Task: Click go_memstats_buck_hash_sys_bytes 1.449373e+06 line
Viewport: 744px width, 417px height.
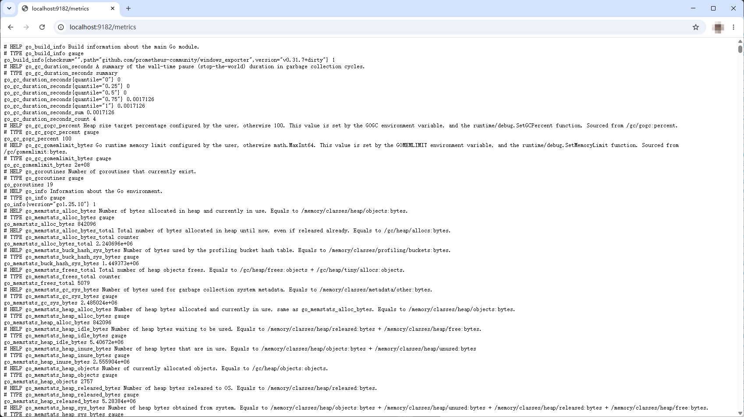Action: [x=71, y=263]
